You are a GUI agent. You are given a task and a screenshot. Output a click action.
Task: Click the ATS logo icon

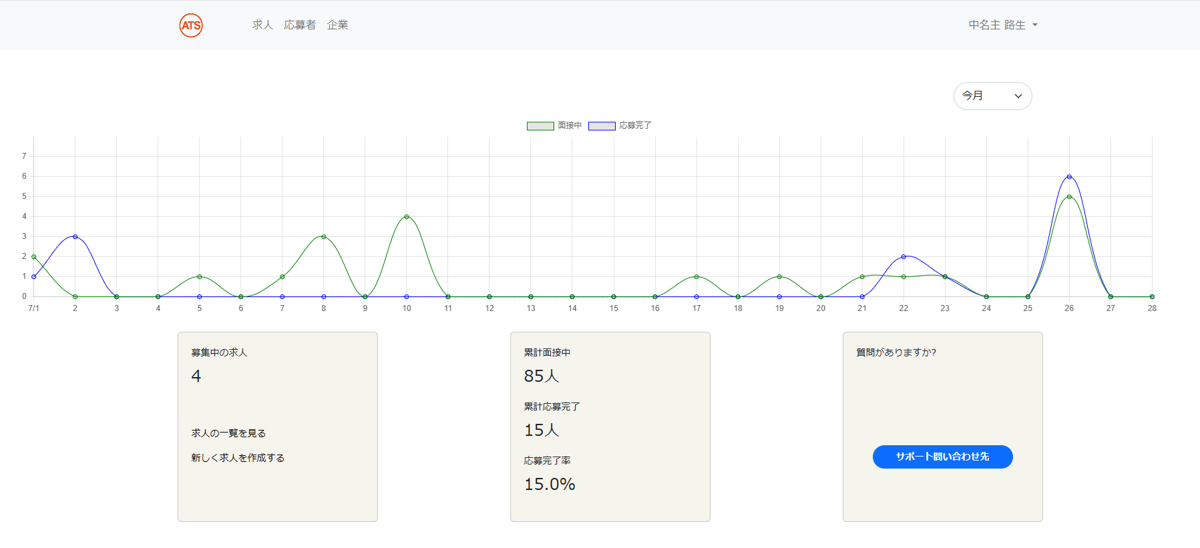(191, 25)
